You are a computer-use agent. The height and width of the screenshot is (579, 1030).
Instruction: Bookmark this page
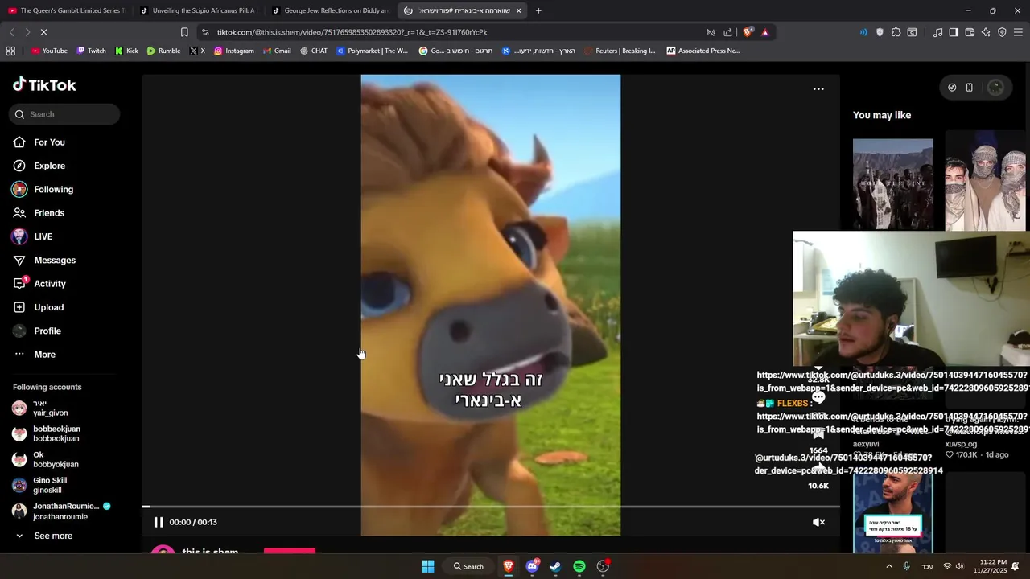(x=184, y=32)
